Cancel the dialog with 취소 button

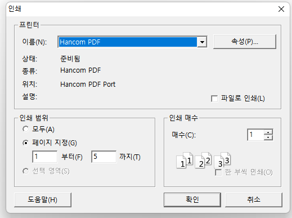click(x=254, y=200)
